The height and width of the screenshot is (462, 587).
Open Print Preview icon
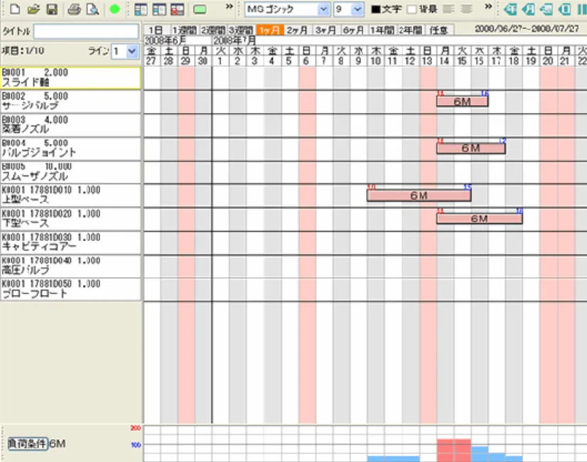pyautogui.click(x=92, y=10)
